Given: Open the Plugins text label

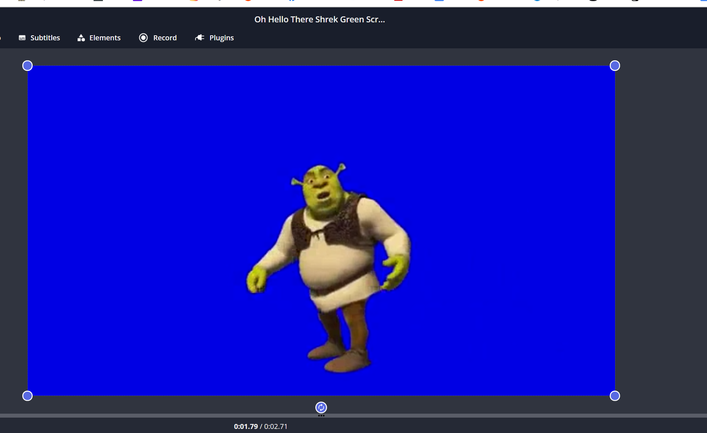Looking at the screenshot, I should point(221,38).
